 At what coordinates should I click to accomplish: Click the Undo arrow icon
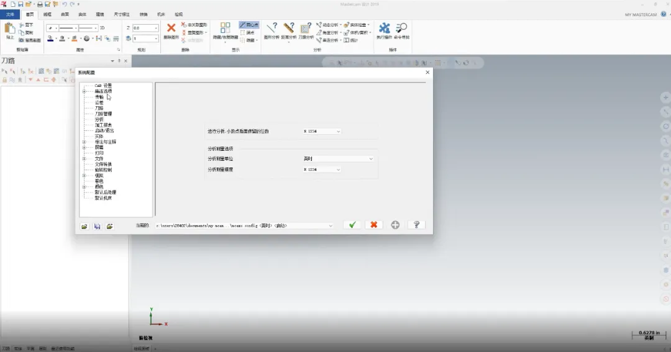coord(64,4)
